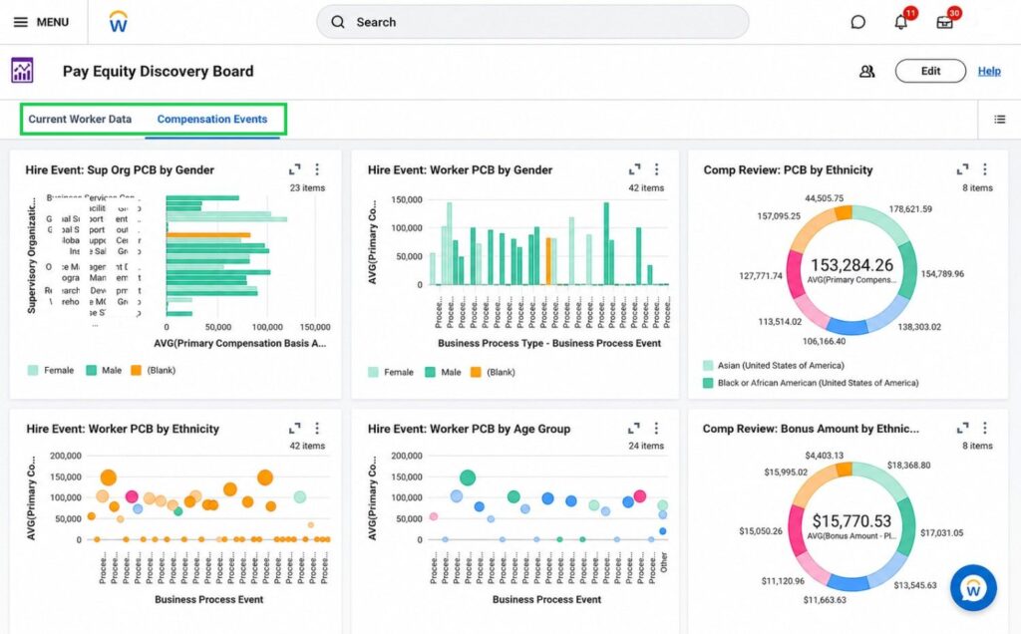
Task: Select the 127,771.74 donut label
Action: coord(761,275)
